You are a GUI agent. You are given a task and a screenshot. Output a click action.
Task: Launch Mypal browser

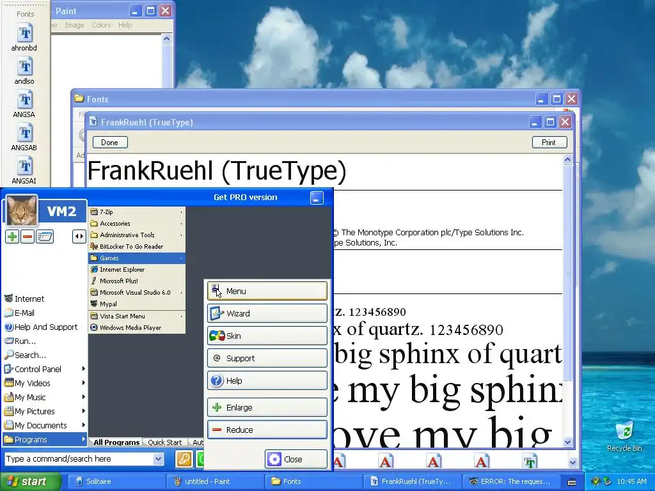(x=137, y=304)
